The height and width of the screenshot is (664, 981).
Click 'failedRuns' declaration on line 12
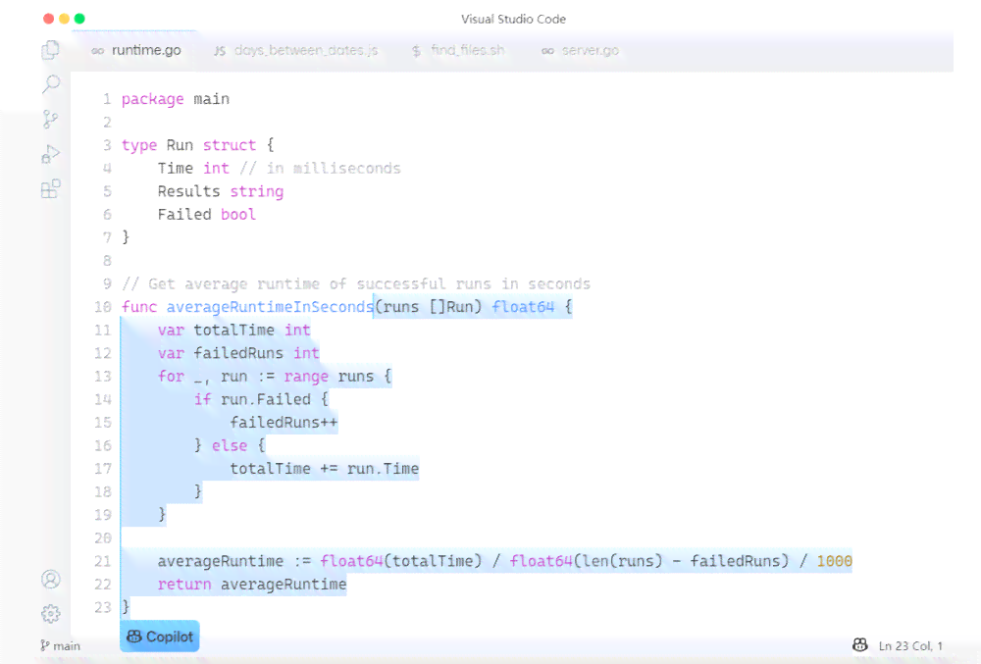(238, 353)
